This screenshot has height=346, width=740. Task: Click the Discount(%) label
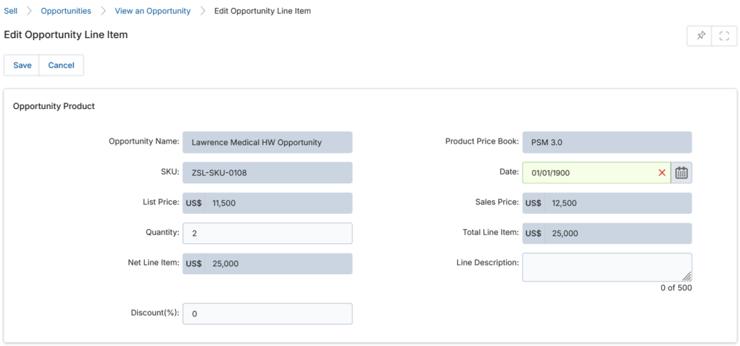[155, 312]
